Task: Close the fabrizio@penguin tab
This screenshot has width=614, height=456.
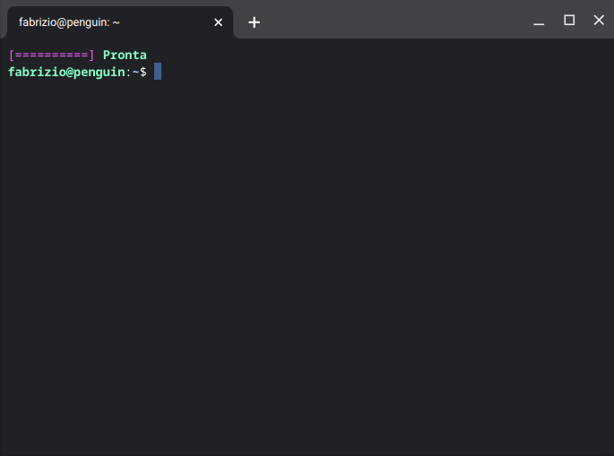Action: [218, 22]
